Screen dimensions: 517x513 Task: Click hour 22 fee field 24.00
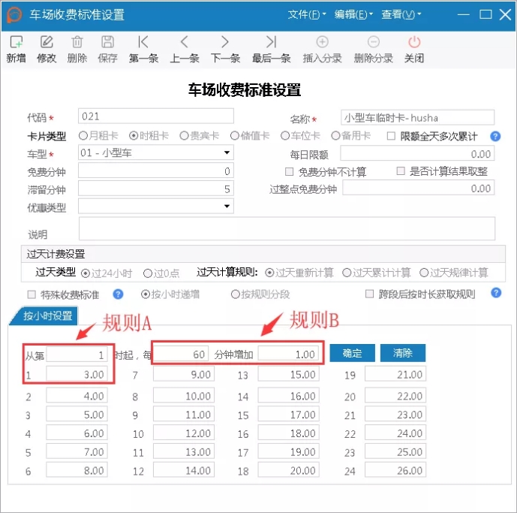pos(395,433)
